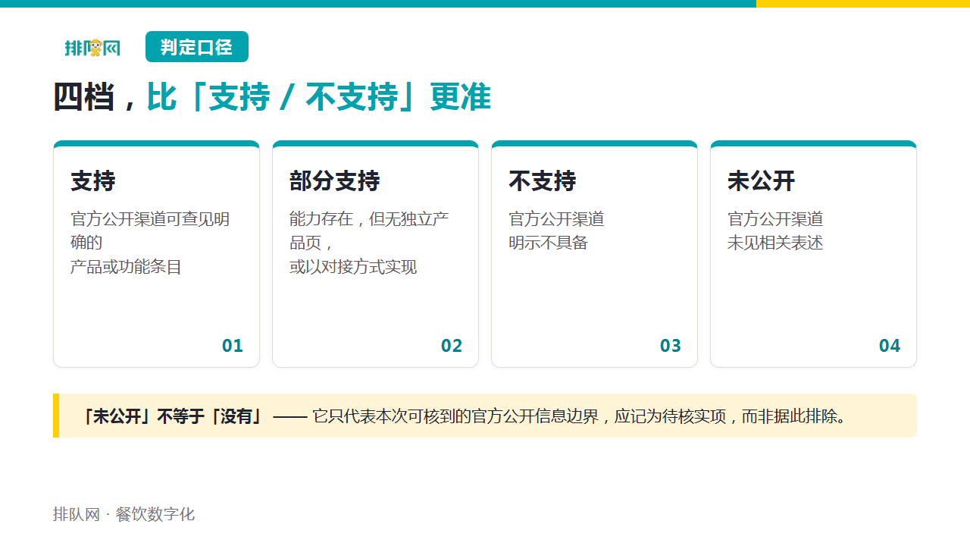Select the 未公开 heading in card 04
Viewport: 970px width, 546px height.
(762, 181)
